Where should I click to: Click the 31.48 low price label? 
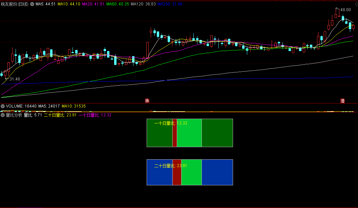15,79
